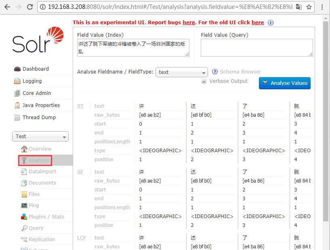Click the Analyse Values button
This screenshot has height=250, width=330.
coord(284,83)
